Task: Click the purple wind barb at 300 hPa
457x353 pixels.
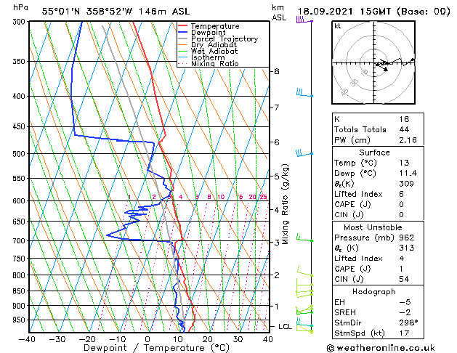Action: pos(304,20)
